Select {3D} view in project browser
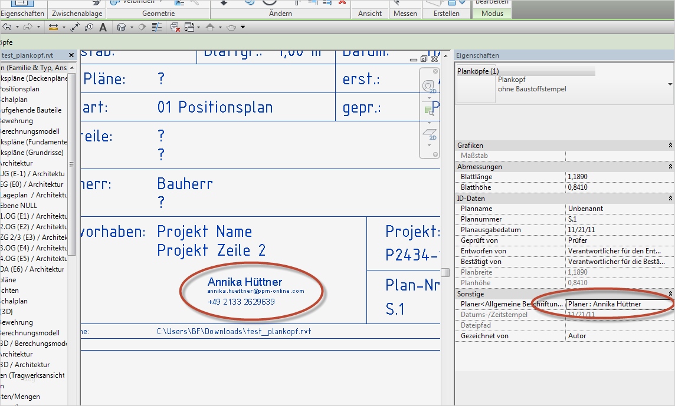 [x=6, y=311]
